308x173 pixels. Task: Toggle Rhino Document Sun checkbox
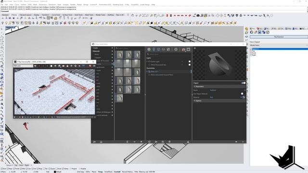(x=190, y=65)
